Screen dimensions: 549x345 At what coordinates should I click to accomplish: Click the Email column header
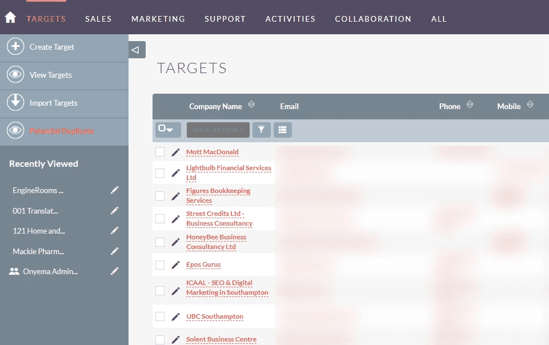(289, 106)
